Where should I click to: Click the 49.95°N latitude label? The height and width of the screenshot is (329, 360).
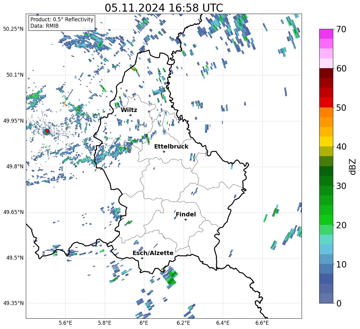pos(13,121)
